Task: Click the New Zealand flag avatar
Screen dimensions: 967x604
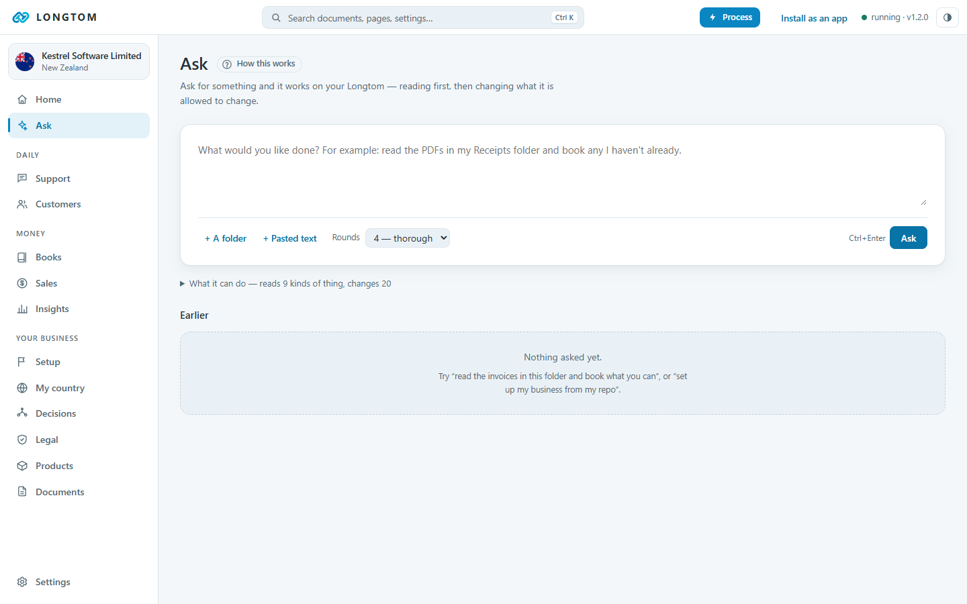Action: click(25, 62)
